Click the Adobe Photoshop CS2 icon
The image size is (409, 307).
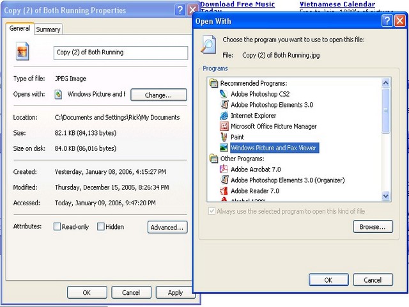point(224,94)
